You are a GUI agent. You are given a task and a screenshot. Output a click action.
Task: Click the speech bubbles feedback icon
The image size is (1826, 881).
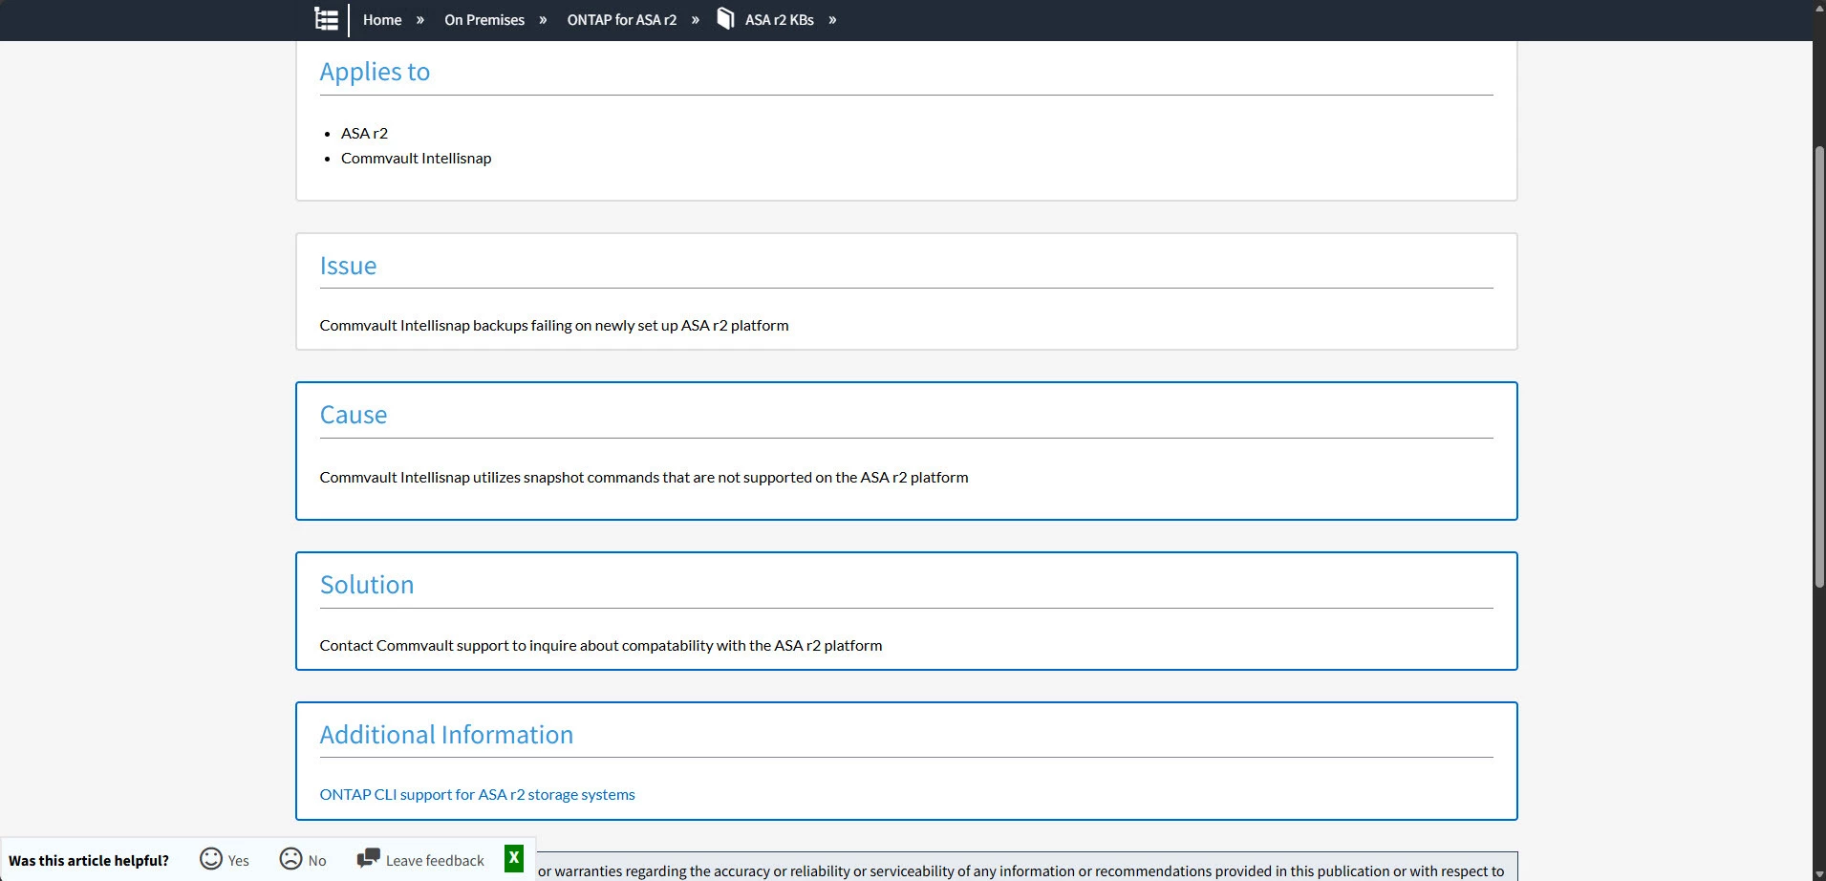click(x=368, y=859)
